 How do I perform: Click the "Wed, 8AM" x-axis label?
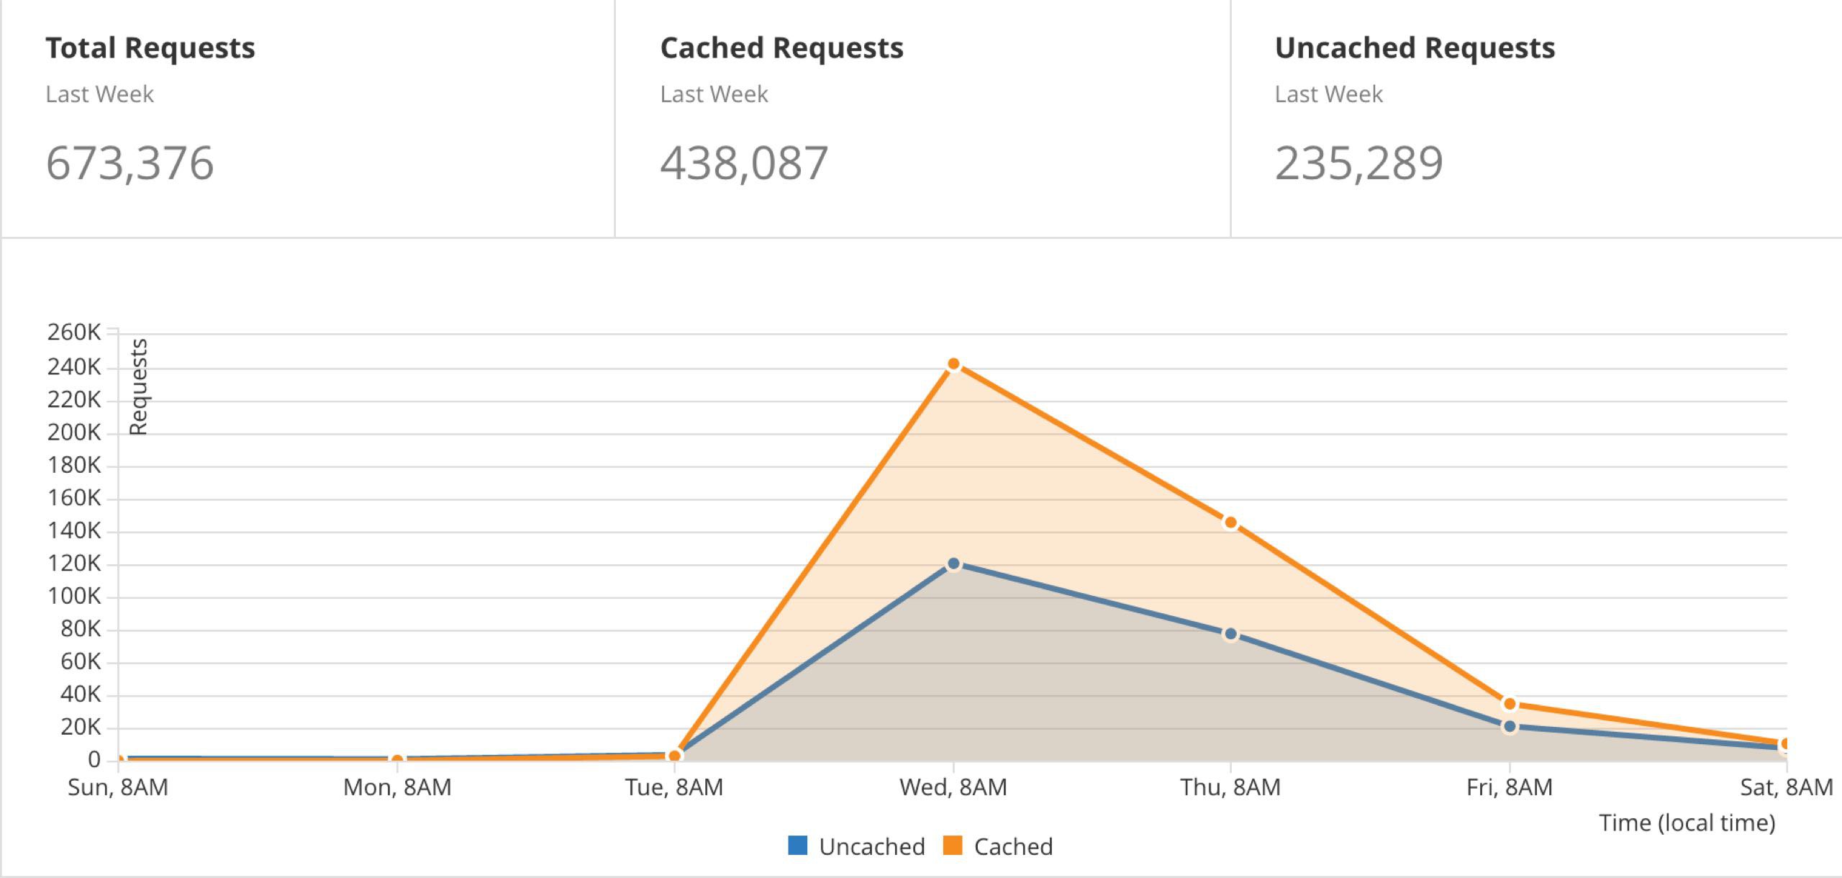(953, 787)
